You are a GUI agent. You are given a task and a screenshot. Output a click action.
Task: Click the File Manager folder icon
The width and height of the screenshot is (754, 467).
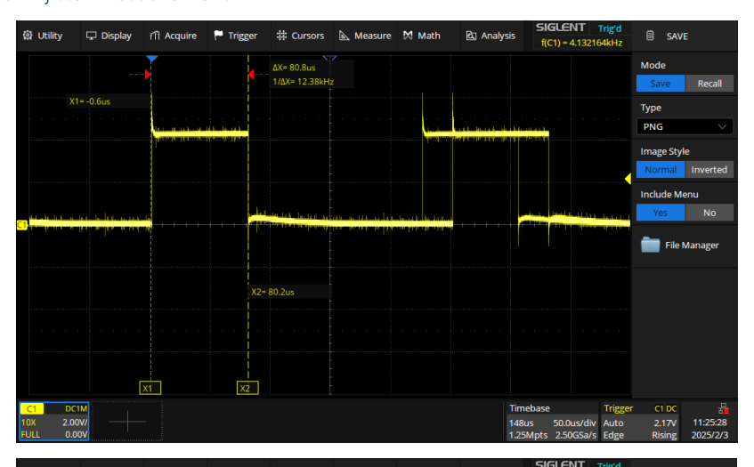650,245
